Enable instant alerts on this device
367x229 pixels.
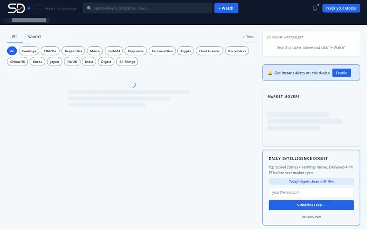(341, 73)
